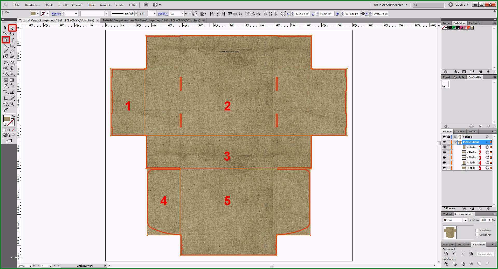
Task: Open Adobe Bridge with the Br button
Action: (x=146, y=5)
